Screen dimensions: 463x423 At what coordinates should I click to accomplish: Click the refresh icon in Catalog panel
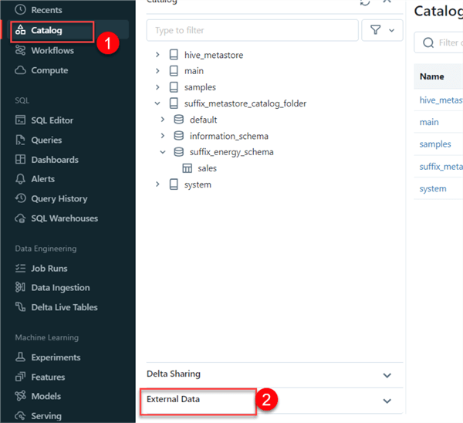365,2
